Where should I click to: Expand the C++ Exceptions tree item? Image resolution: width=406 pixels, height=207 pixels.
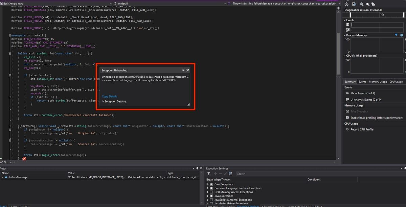(207, 184)
